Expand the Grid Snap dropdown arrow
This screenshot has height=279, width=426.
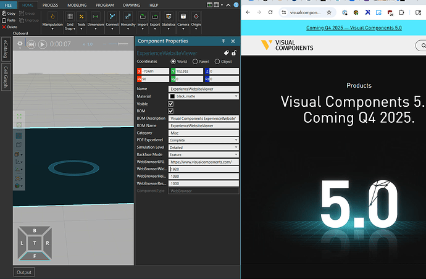74,29
